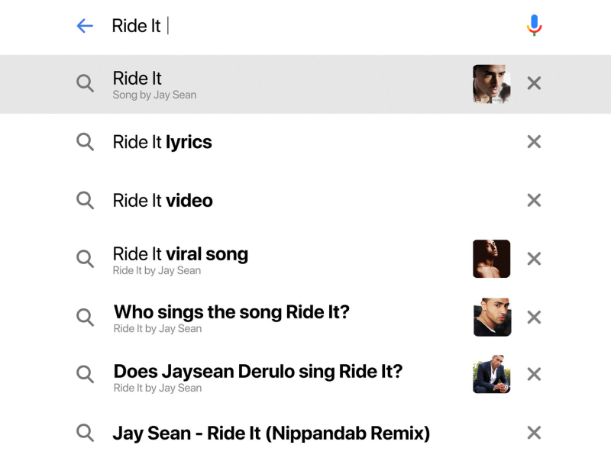Click the magnifier icon beside 'Ride It video'
This screenshot has width=611, height=458.
(x=85, y=201)
